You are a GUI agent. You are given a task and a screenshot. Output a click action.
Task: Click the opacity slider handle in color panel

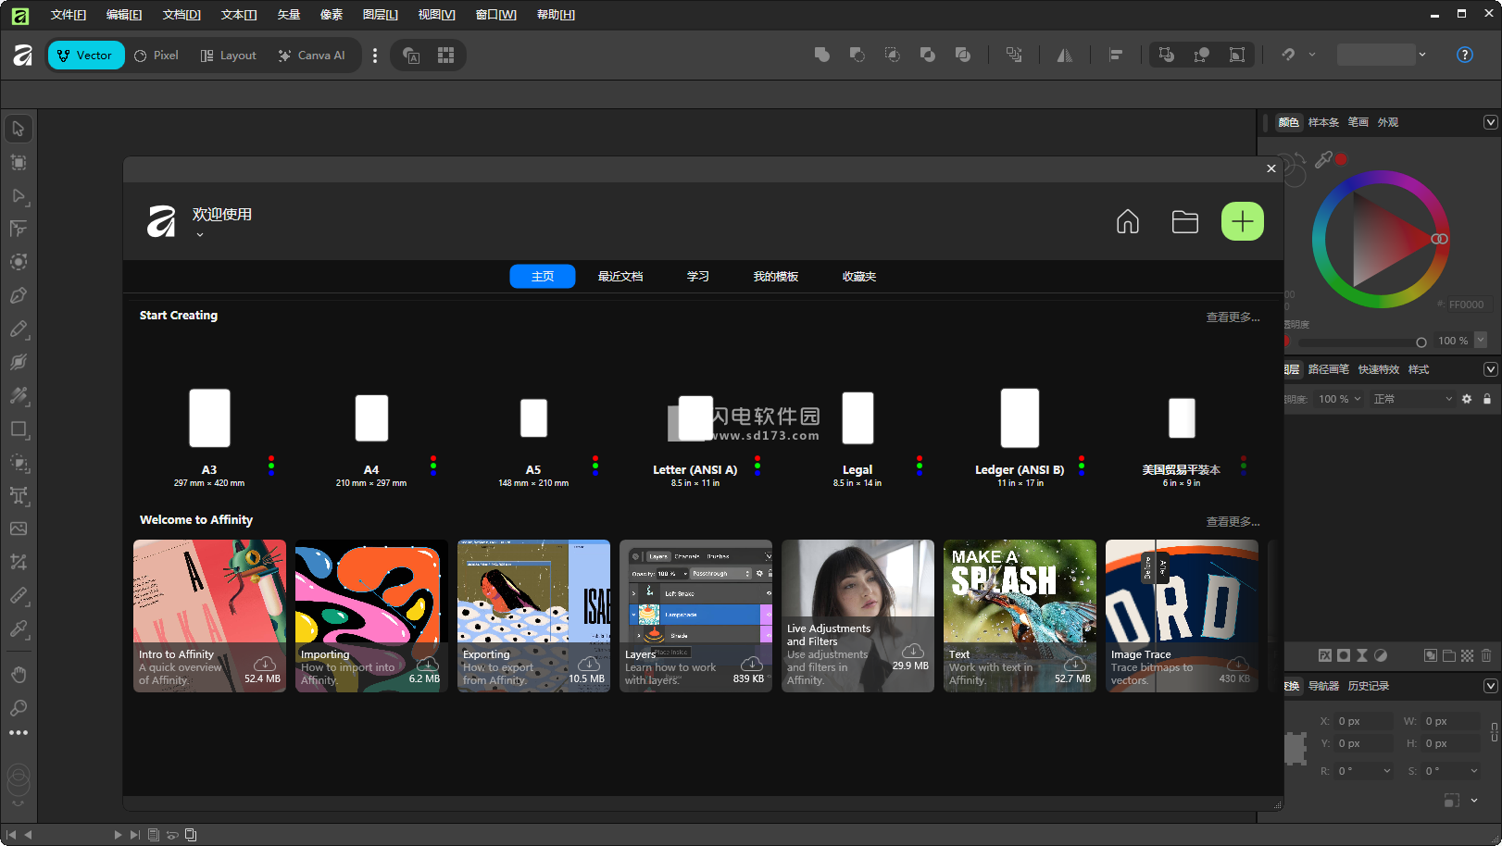[x=1421, y=342]
